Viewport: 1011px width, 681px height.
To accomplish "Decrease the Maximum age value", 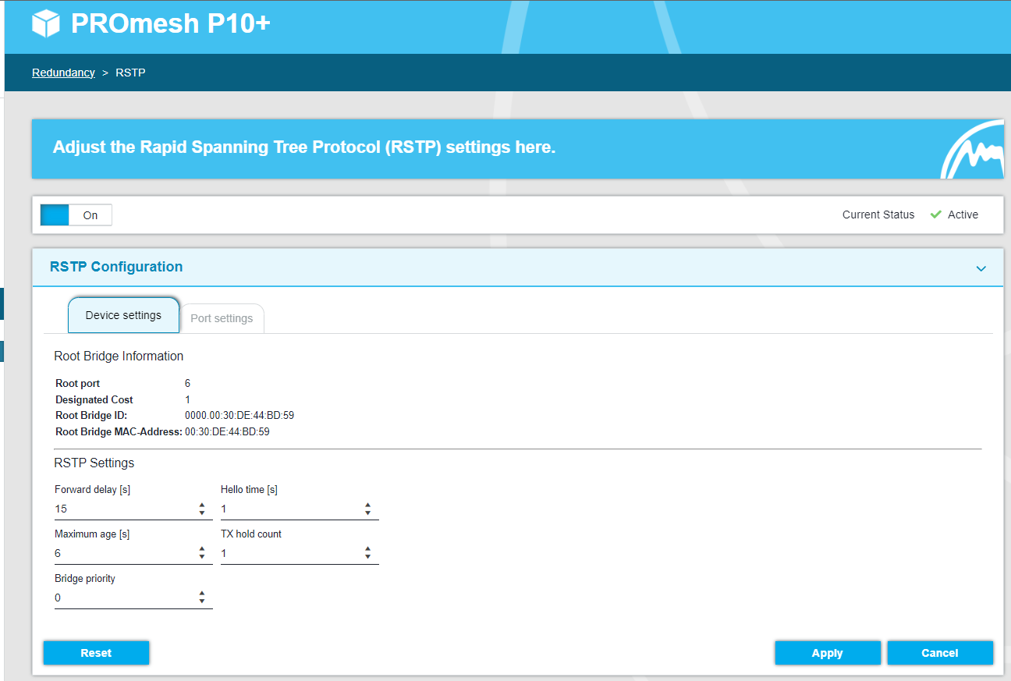I will click(202, 558).
